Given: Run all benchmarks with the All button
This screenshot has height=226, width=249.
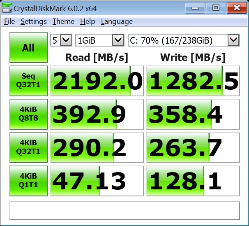Looking at the screenshot, I should click(x=29, y=48).
